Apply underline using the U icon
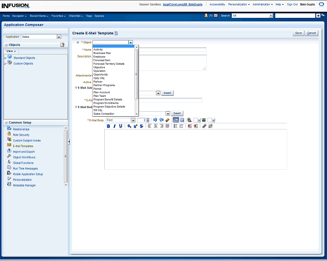This screenshot has height=261, width=327. [x=121, y=126]
